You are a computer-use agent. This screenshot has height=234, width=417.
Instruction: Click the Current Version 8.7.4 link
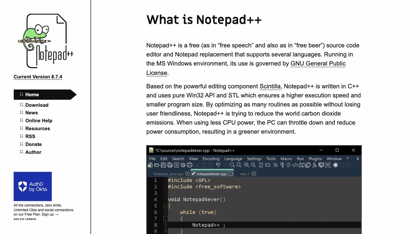tap(38, 77)
